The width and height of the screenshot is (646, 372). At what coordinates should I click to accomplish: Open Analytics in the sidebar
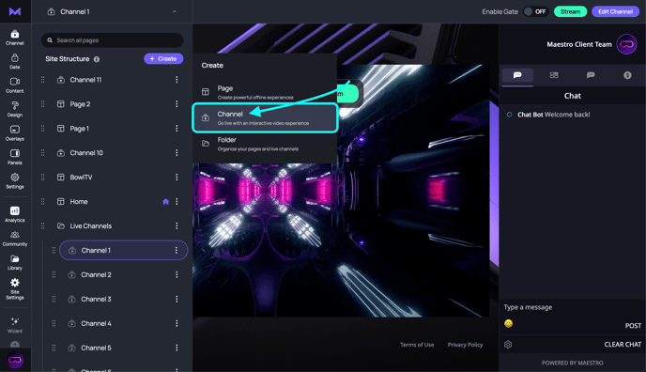coord(15,214)
